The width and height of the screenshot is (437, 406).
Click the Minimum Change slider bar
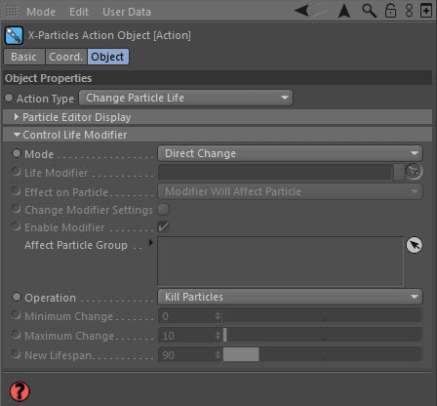click(x=323, y=315)
